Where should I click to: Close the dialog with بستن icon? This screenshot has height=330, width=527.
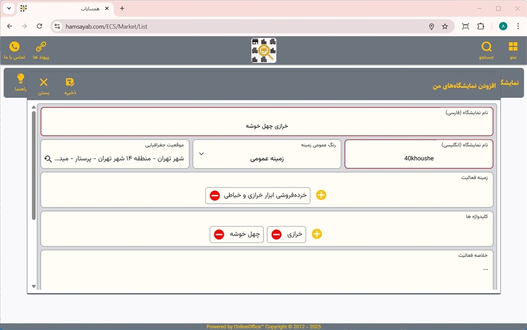pyautogui.click(x=44, y=82)
